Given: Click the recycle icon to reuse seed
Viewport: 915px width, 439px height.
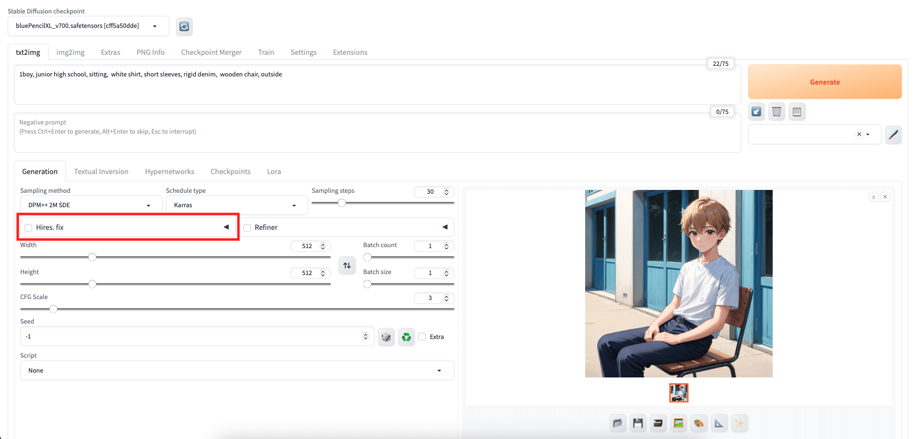Looking at the screenshot, I should (406, 337).
